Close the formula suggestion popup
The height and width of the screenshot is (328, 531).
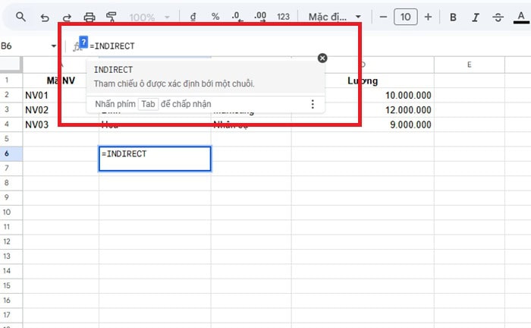click(322, 58)
